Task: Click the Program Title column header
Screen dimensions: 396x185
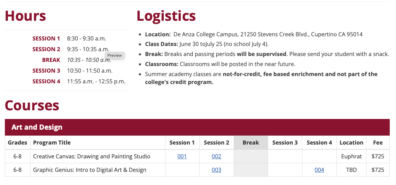Action: [x=52, y=142]
